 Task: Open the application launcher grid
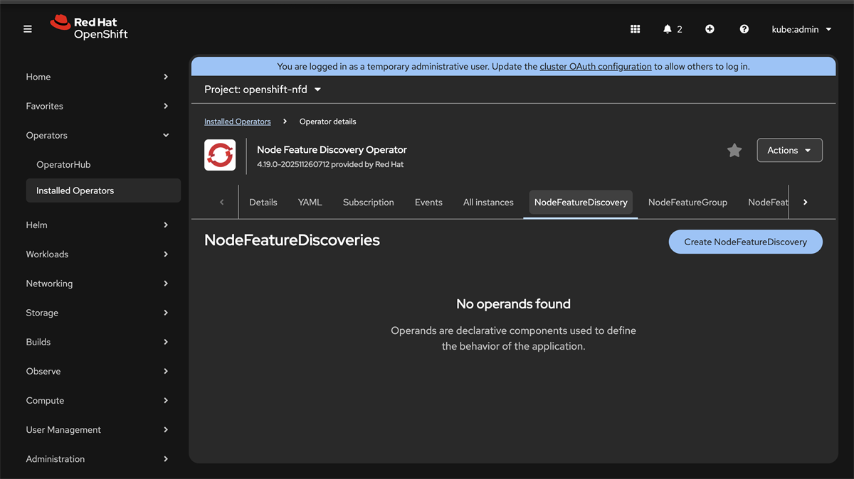coord(636,29)
